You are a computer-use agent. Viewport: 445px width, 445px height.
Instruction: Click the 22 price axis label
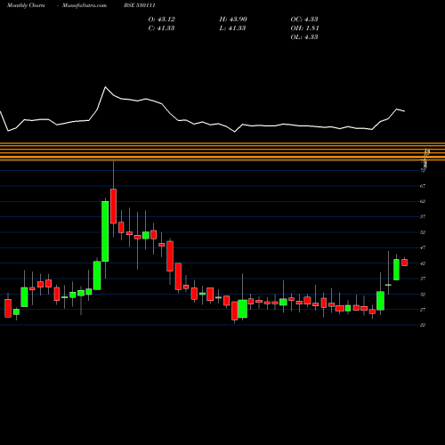pos(423,325)
